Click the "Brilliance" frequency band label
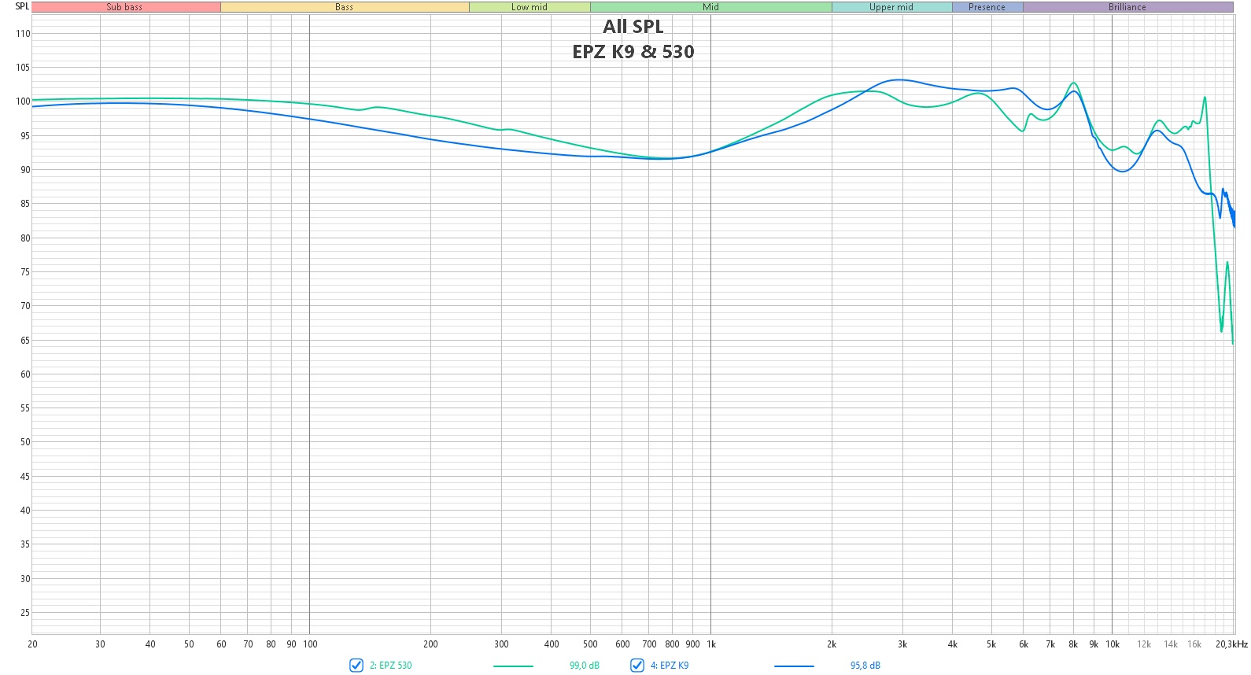1251x675 pixels. pos(1127,7)
